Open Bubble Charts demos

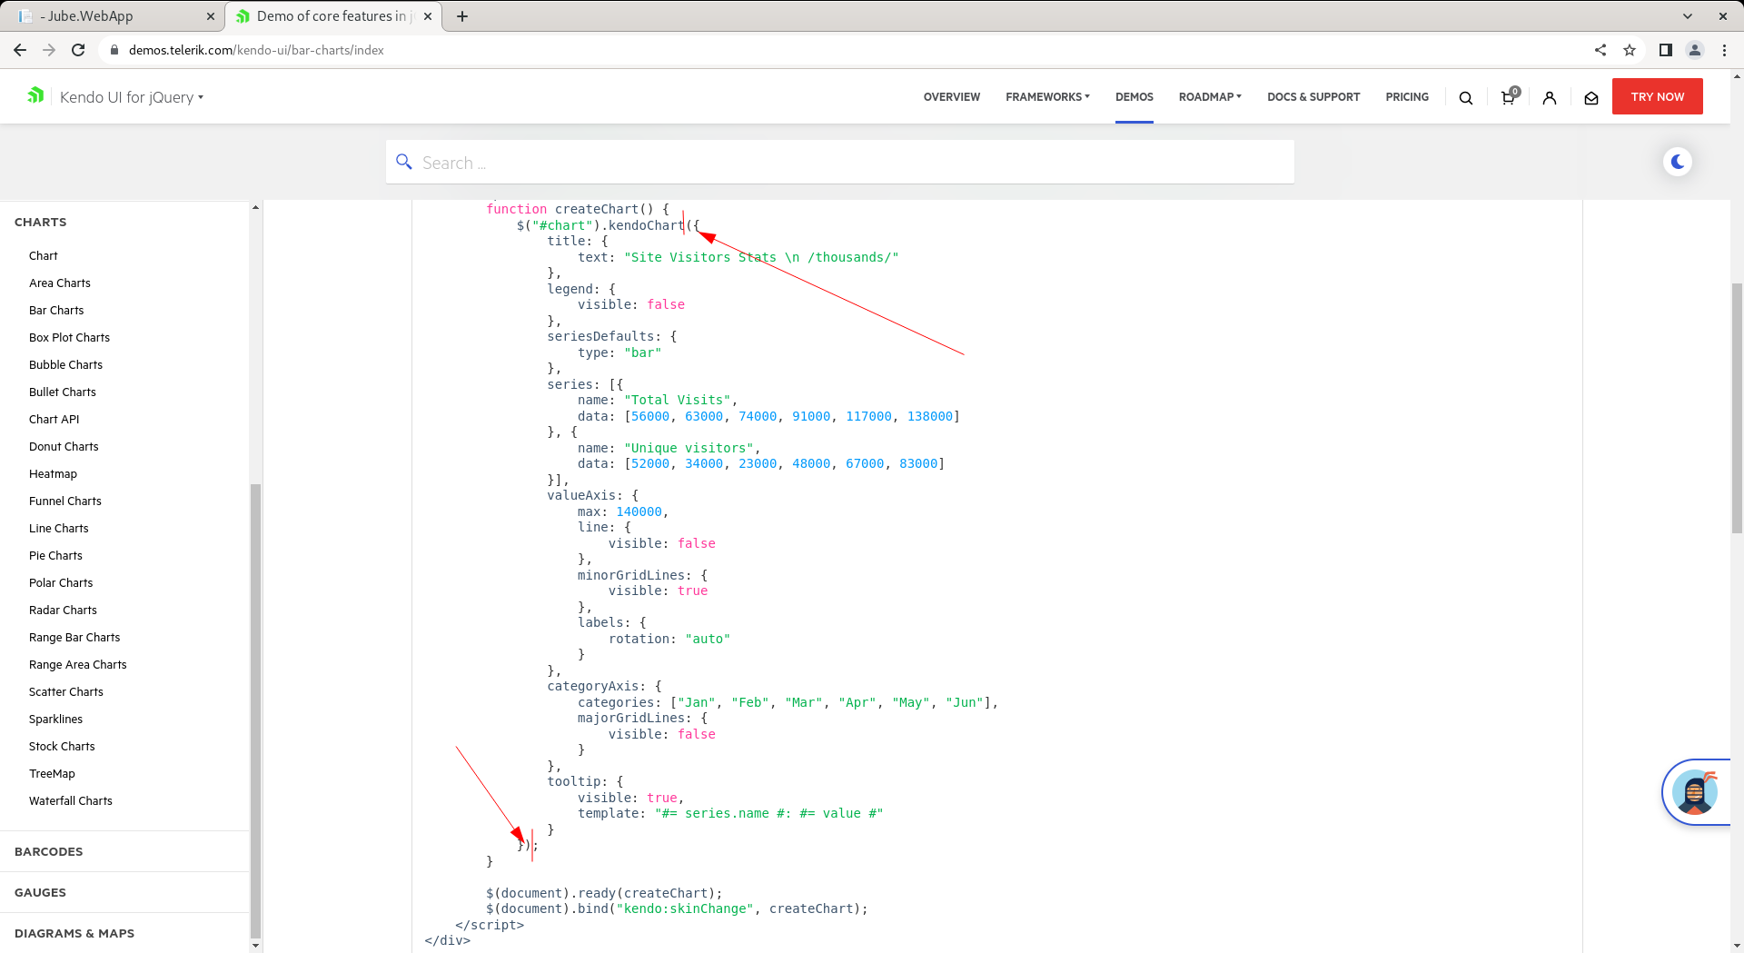[x=65, y=364]
